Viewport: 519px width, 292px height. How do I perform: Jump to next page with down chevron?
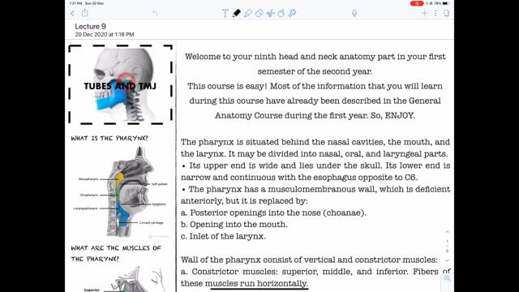pos(447,260)
